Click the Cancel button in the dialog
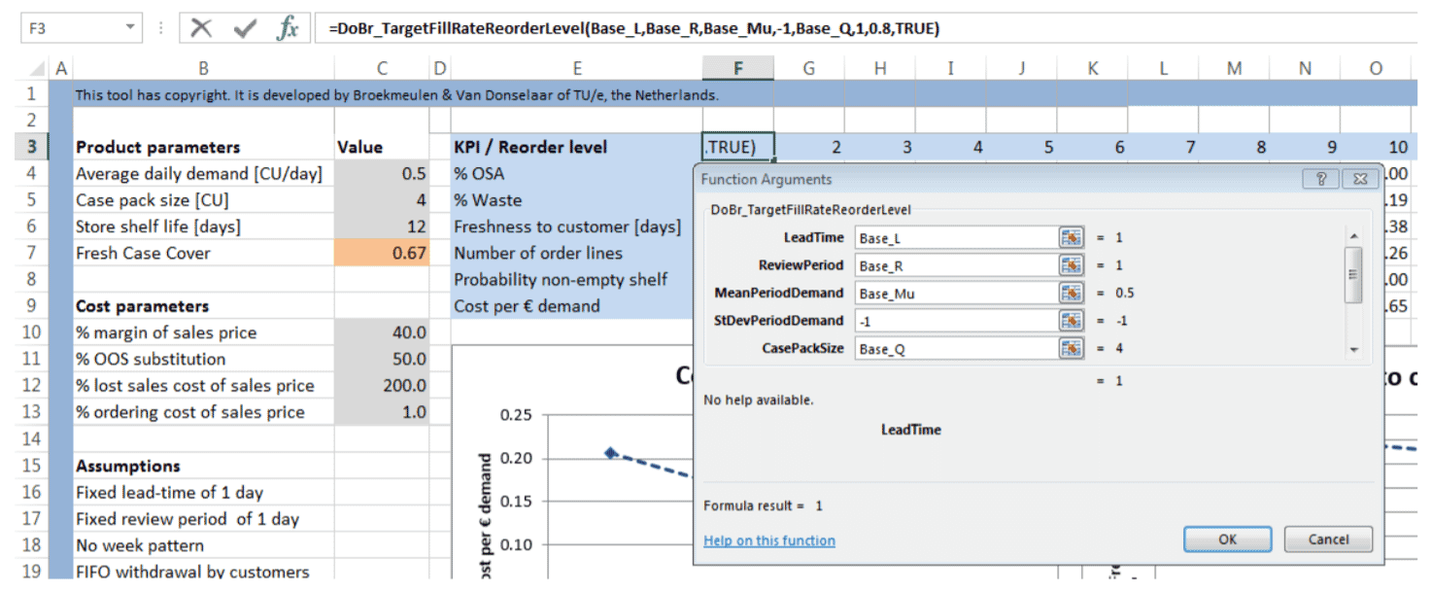The image size is (1431, 592). coord(1328,540)
